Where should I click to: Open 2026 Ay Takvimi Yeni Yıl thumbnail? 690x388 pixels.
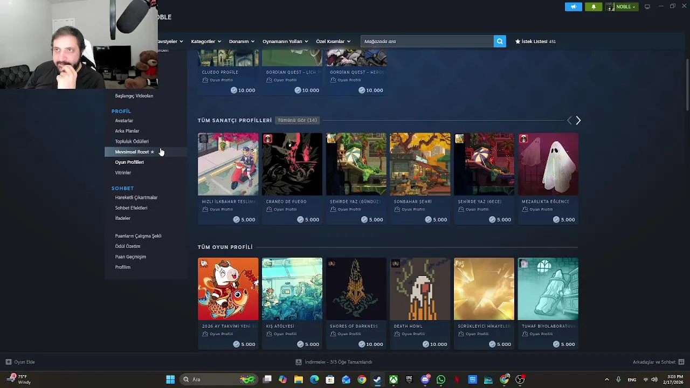pos(228,289)
